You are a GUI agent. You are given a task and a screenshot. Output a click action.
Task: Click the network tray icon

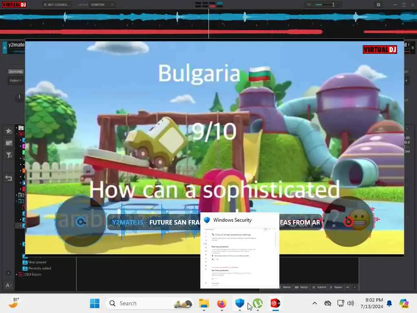tap(340, 303)
